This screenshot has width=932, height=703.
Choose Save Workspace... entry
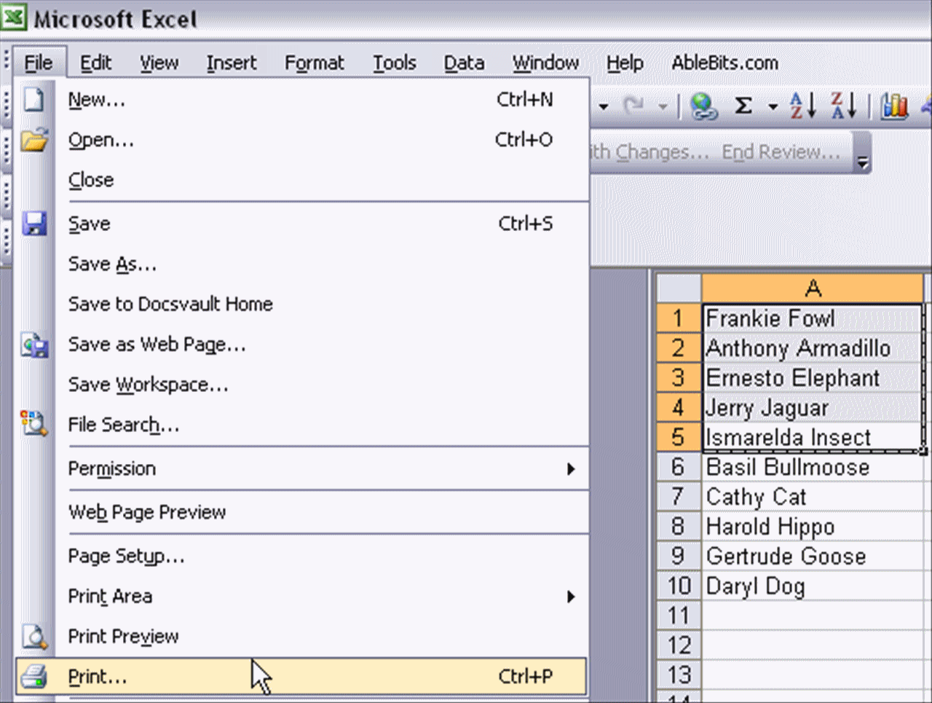[301, 384]
